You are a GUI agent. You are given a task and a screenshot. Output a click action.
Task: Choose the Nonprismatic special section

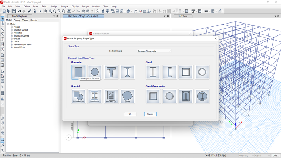click(94, 96)
